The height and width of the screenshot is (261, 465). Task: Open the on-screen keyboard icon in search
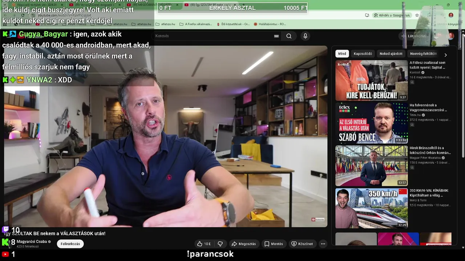pyautogui.click(x=276, y=36)
